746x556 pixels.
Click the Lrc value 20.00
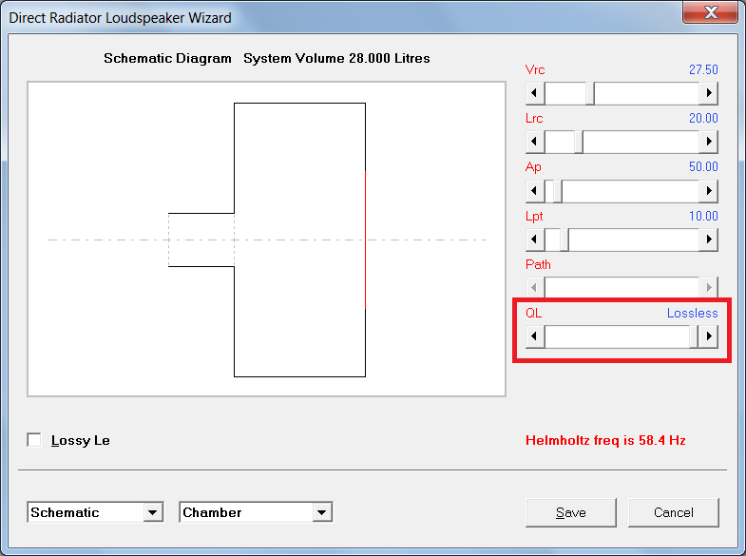tap(703, 118)
